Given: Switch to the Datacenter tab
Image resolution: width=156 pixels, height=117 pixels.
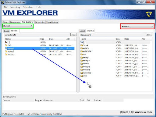Looking at the screenshot, I should click(15, 22).
